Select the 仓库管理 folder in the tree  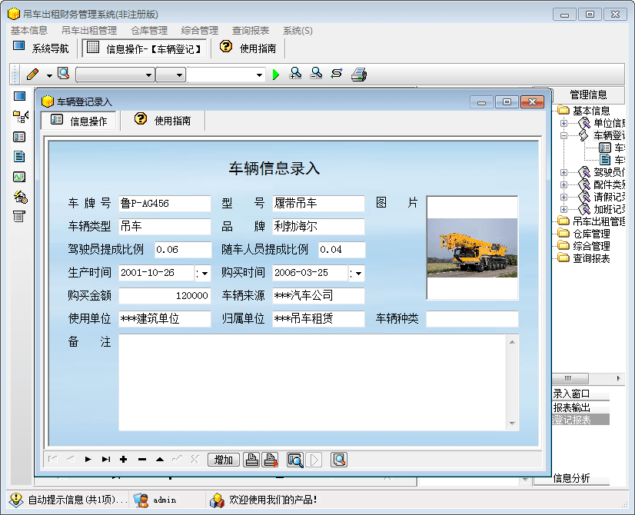click(x=590, y=234)
